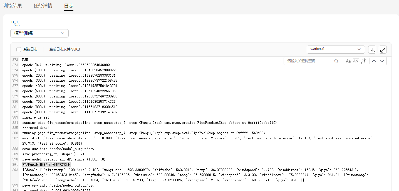This screenshot has height=191, width=399.
Task: Click the highlighted 推理api所用的示例数据如下 line
Action: [47, 165]
